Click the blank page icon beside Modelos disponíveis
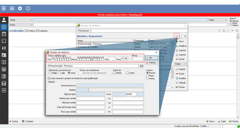This screenshot has width=240, height=128. coord(181,36)
